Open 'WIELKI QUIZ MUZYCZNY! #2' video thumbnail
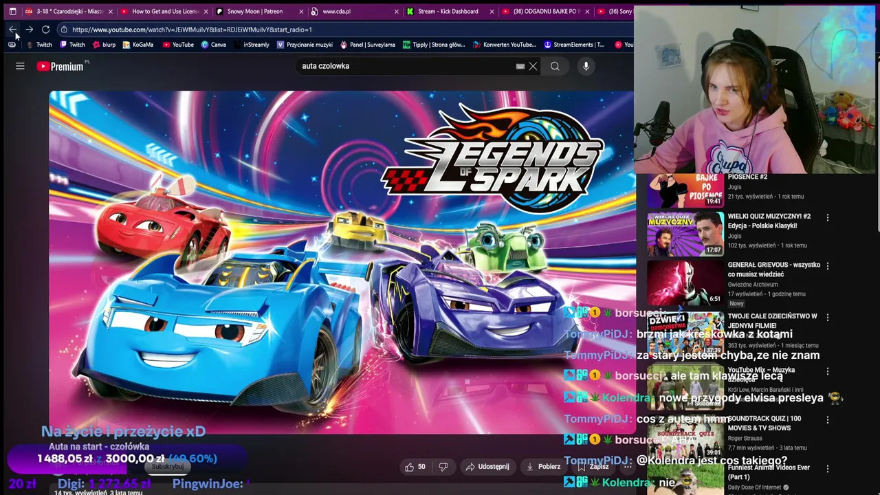Viewport: 880px width, 495px height. [x=685, y=234]
